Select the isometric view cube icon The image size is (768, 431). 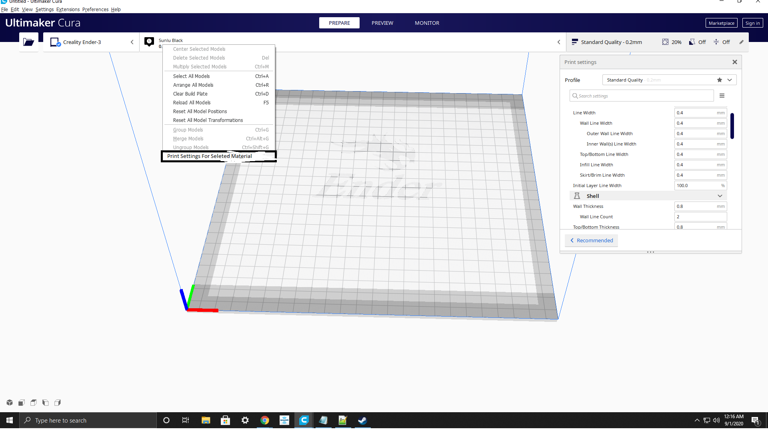point(9,403)
